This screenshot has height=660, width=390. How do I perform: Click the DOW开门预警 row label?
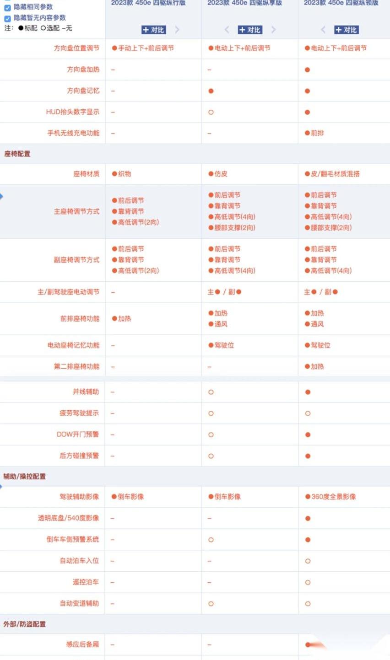tap(78, 435)
